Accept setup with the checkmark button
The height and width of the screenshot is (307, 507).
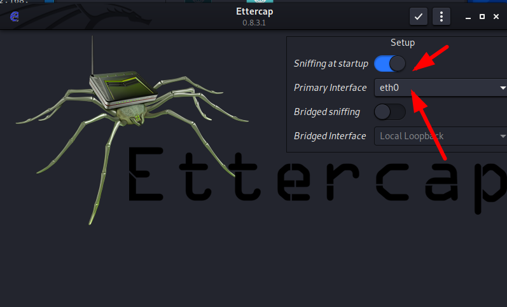click(x=419, y=17)
